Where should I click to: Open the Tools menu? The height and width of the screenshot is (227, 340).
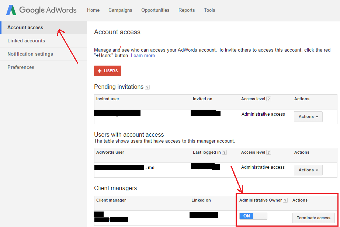point(209,10)
